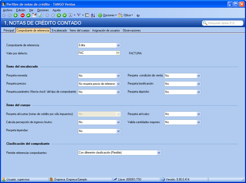Click the FACTURA description text
Image resolution: width=246 pixels, height=183 pixels.
(135, 53)
